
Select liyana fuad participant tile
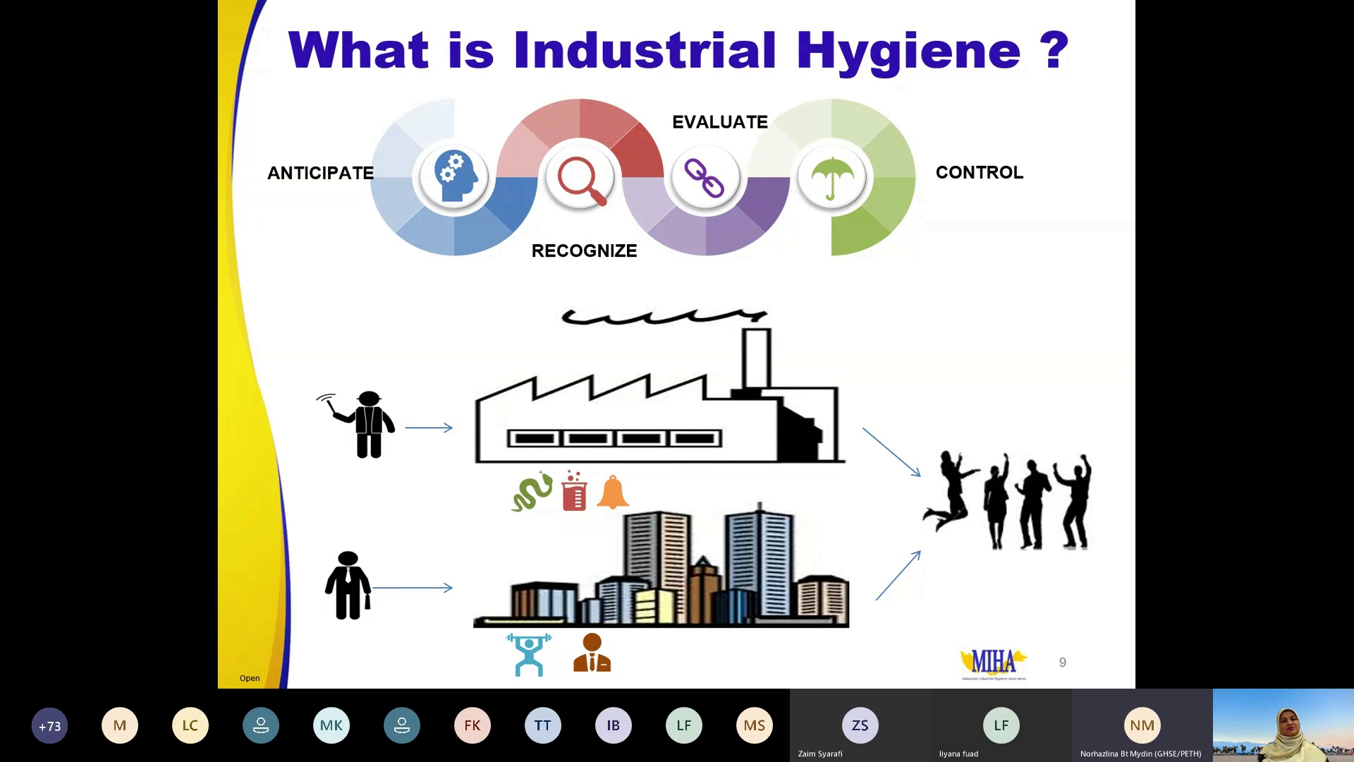coord(1001,725)
